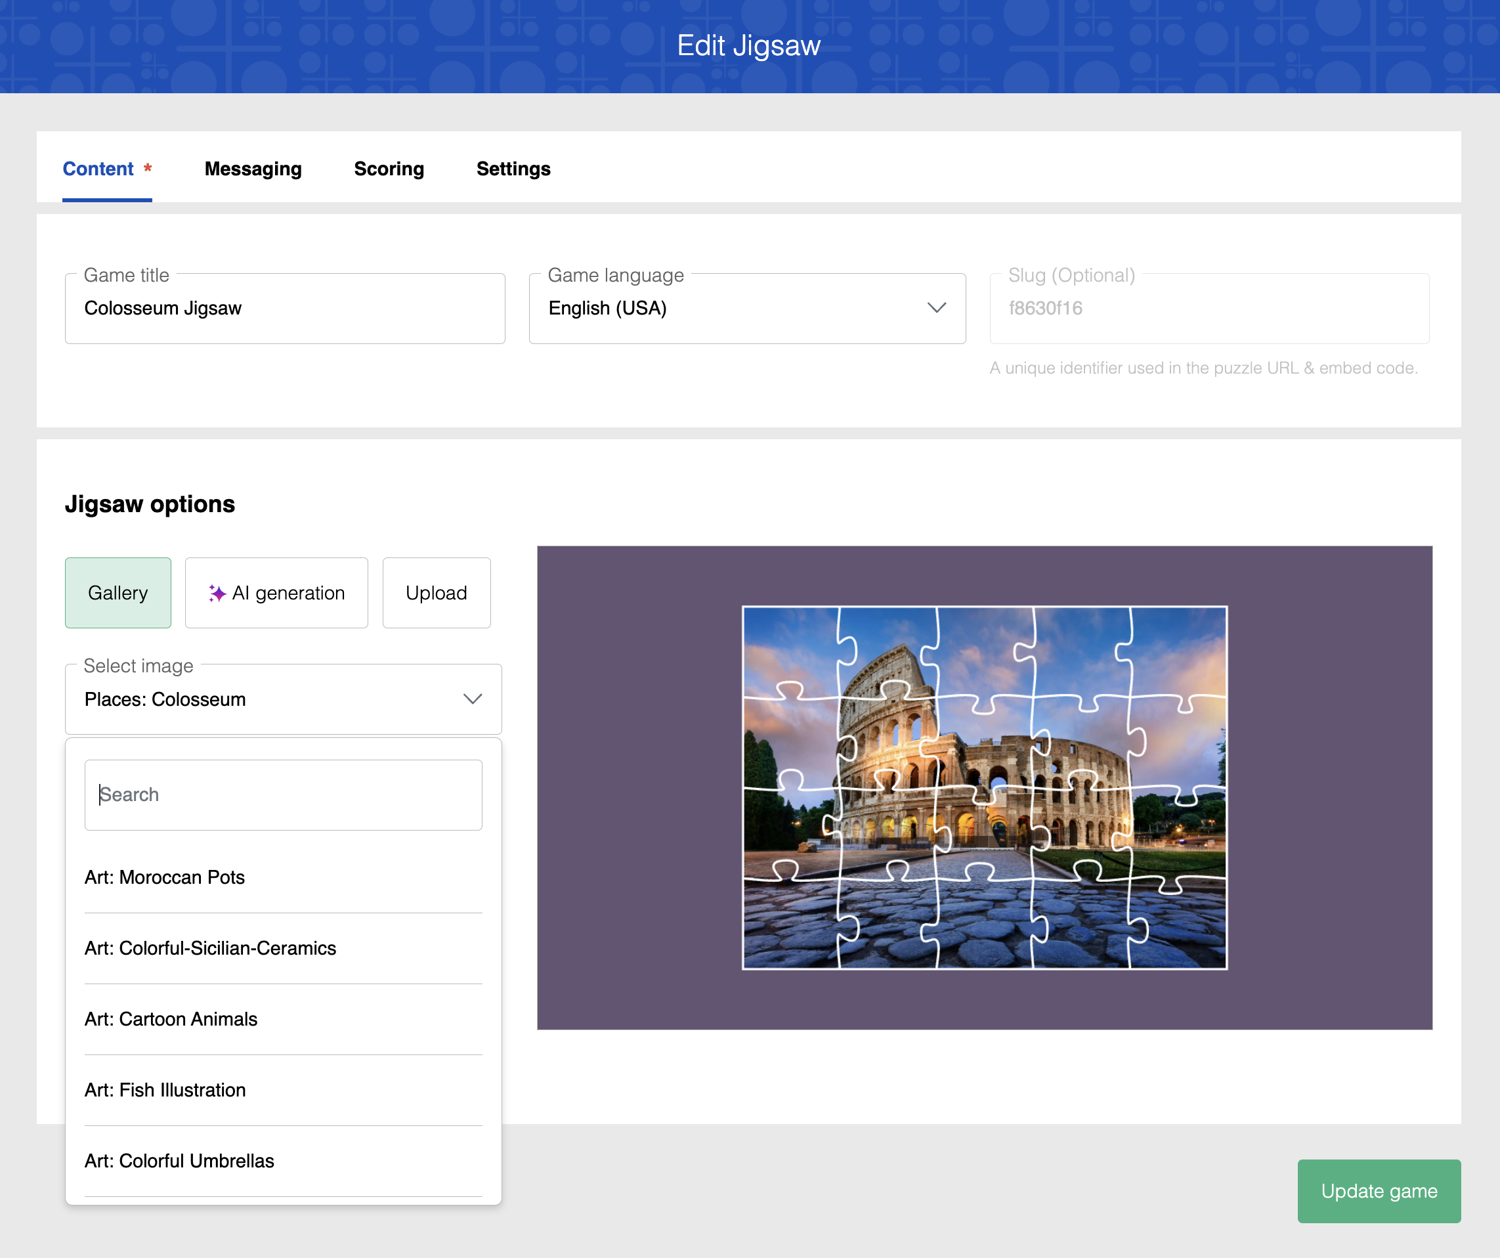The image size is (1500, 1258).
Task: Open the Scoring tab
Action: click(x=389, y=169)
